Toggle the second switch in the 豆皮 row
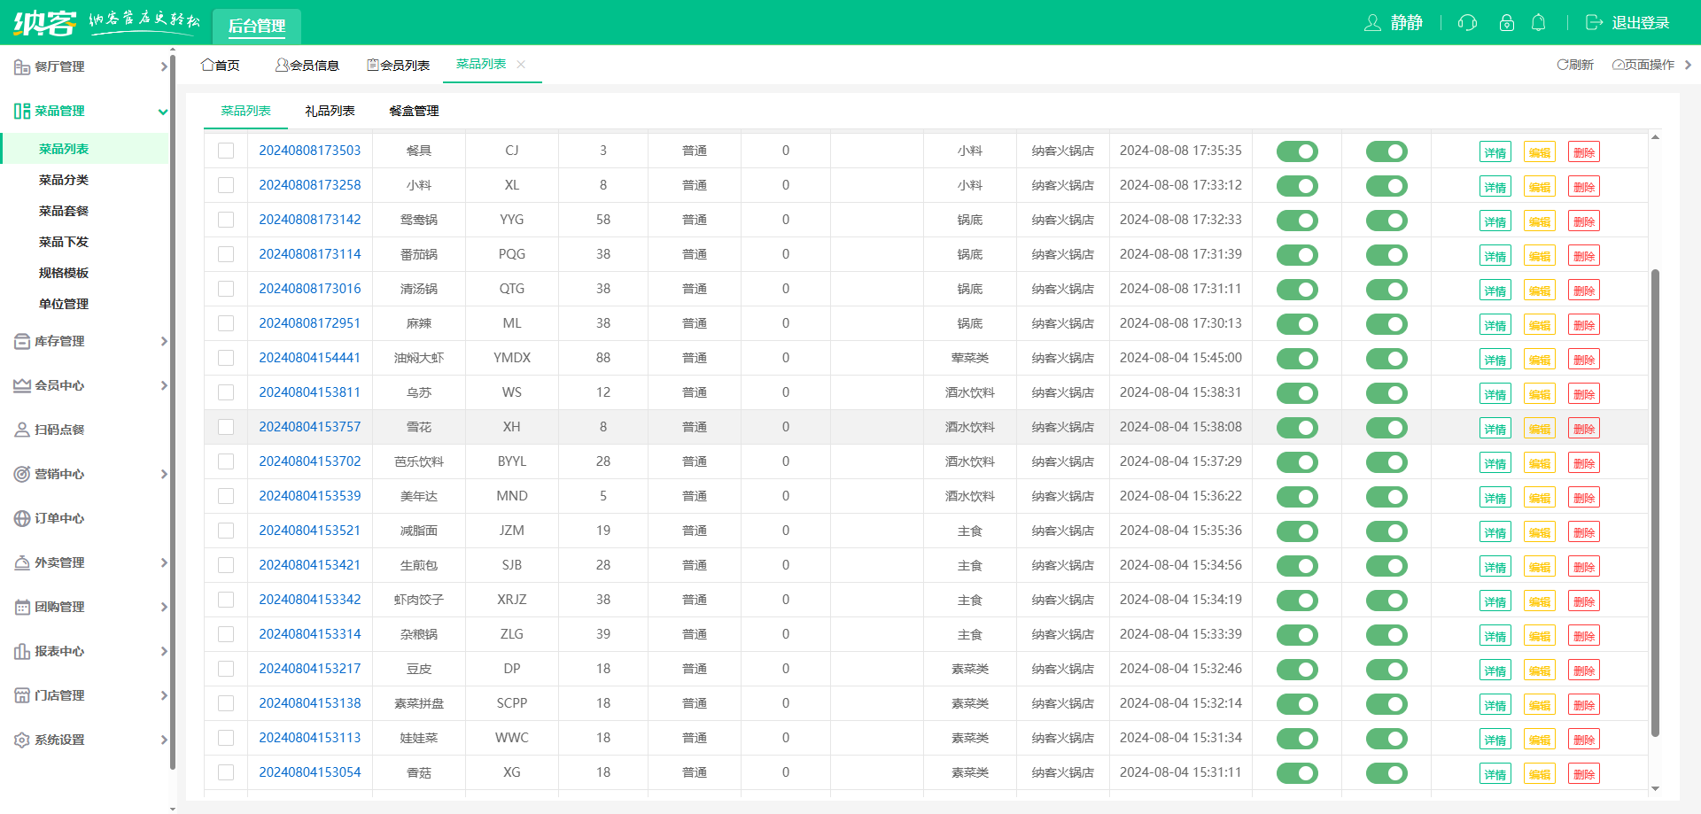 (x=1386, y=670)
